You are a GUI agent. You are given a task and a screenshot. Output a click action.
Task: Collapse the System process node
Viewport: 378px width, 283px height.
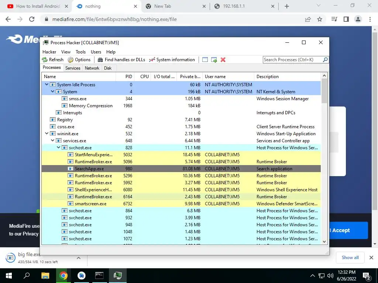[x=52, y=91]
